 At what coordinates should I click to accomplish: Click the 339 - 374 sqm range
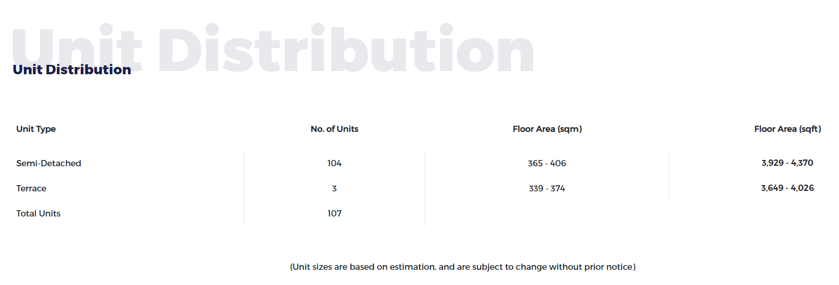click(547, 188)
